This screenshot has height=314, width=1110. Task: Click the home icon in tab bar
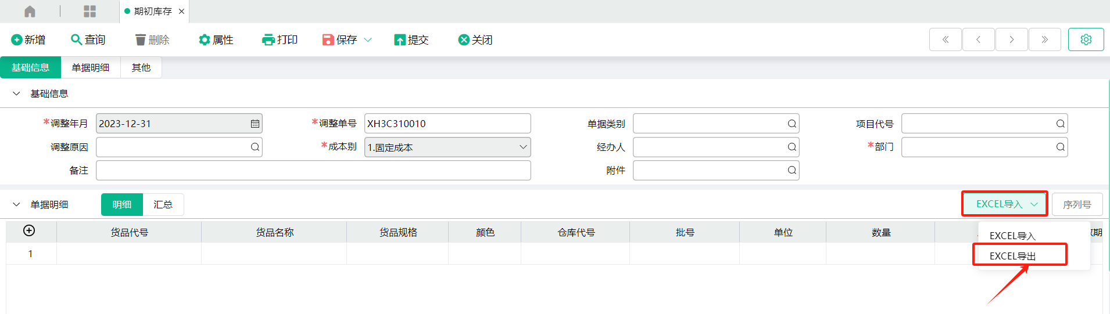(30, 12)
